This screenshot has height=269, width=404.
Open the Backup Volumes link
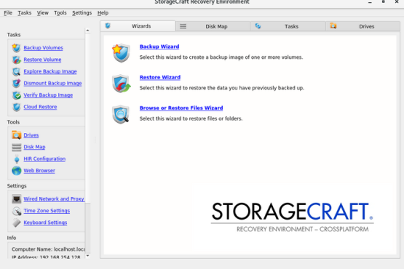click(x=43, y=48)
